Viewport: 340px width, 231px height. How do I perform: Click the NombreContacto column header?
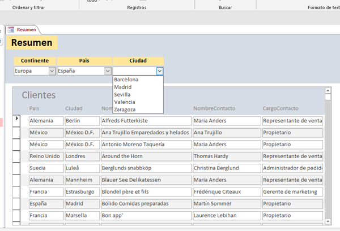click(214, 108)
